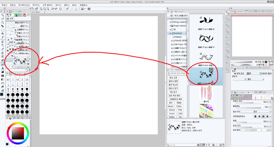Select the 星空ブラシ sub tool row
The width and height of the screenshot is (274, 147).
tap(18, 26)
